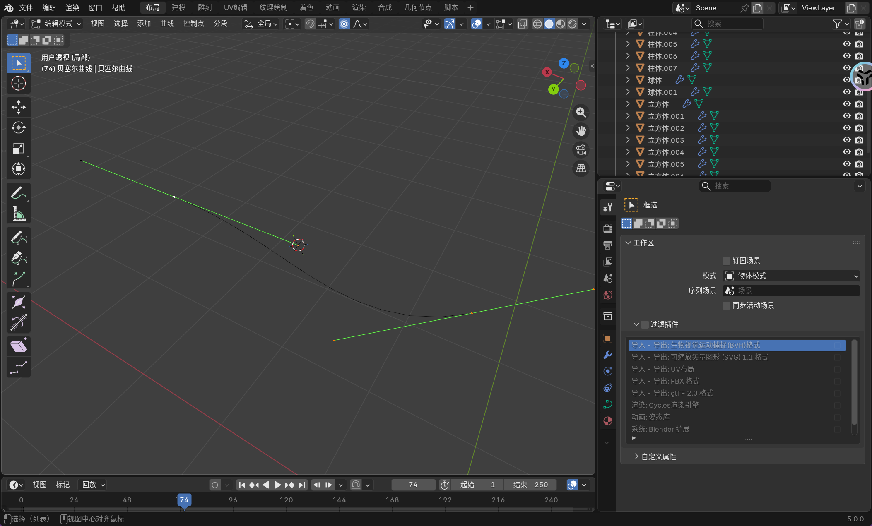Viewport: 872px width, 526px height.
Task: Select the Shear tool icon
Action: (x=18, y=346)
